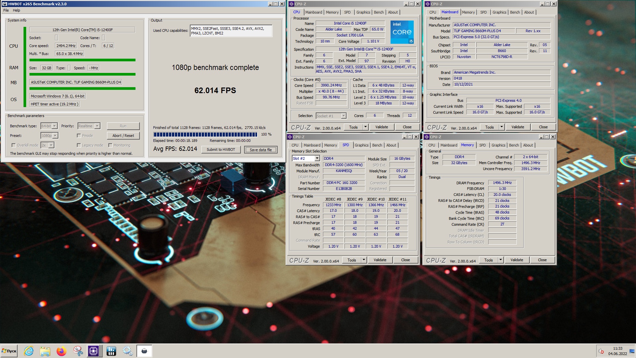Click the green bar under CPU info
636x358 pixels.
[82, 60]
